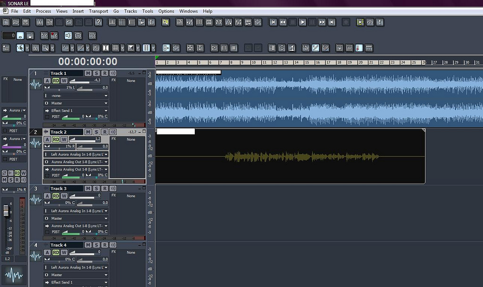Viewport: 483px width, 287px height.
Task: Open the 2:2 Meter/Key view icon
Action: pos(219,22)
